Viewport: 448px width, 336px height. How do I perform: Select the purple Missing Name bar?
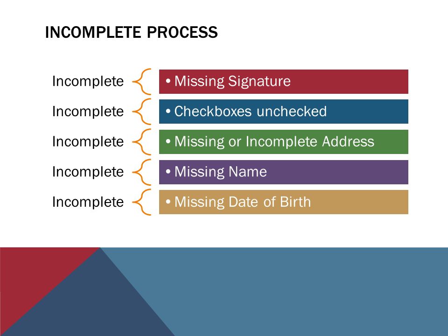283,172
